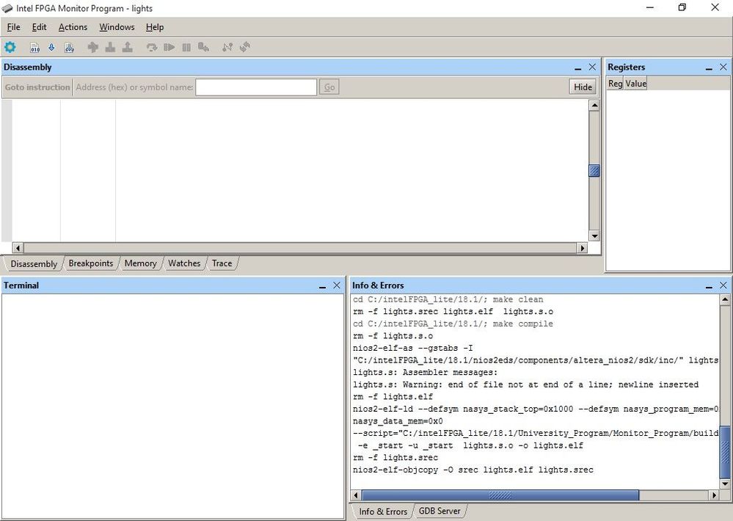
Task: Click the Go button beside address field
Action: (329, 87)
